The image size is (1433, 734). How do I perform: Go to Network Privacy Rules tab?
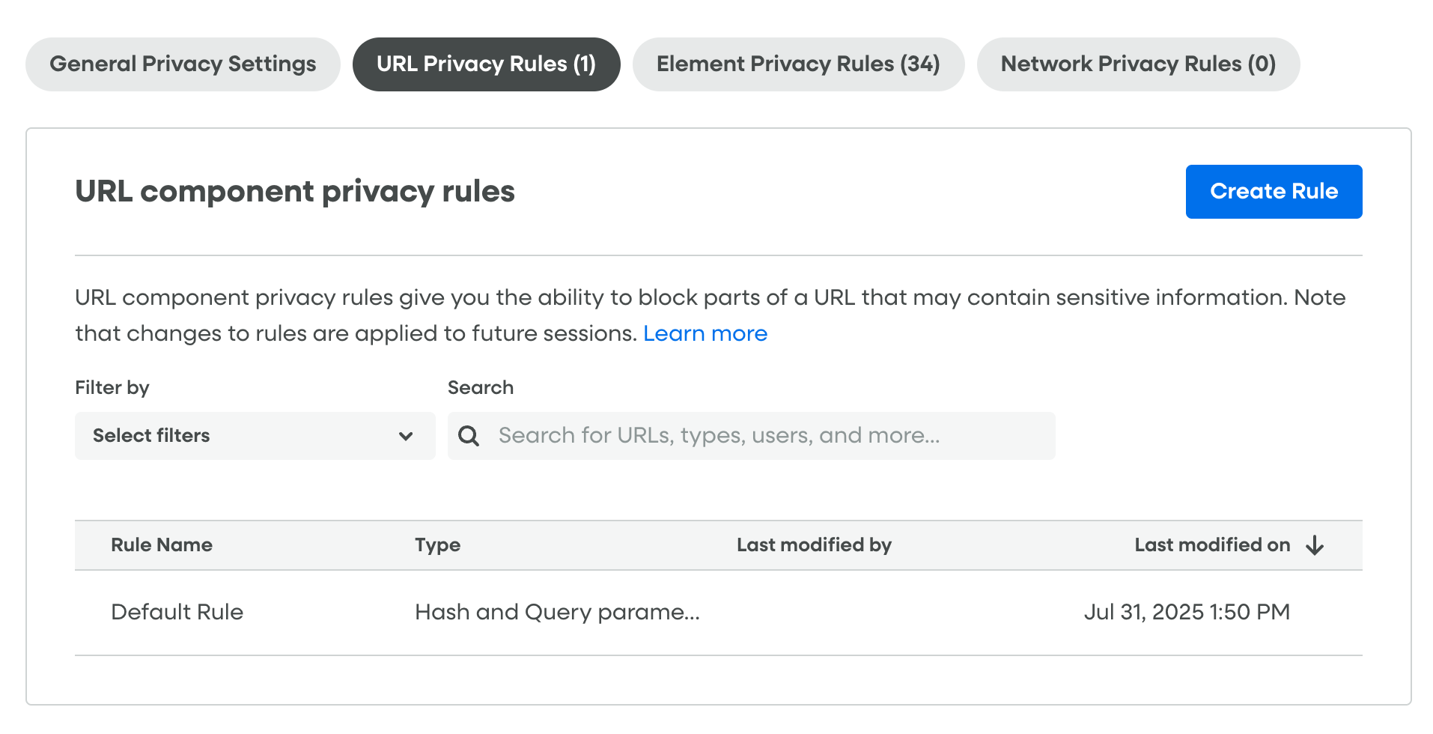click(x=1138, y=64)
